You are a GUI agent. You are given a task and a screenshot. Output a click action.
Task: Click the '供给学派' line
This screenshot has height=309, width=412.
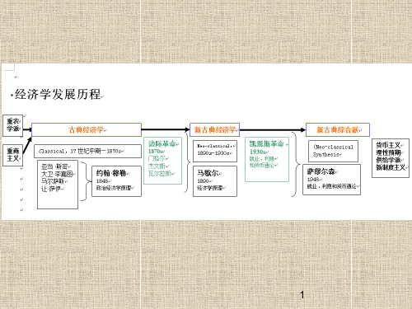coord(388,160)
